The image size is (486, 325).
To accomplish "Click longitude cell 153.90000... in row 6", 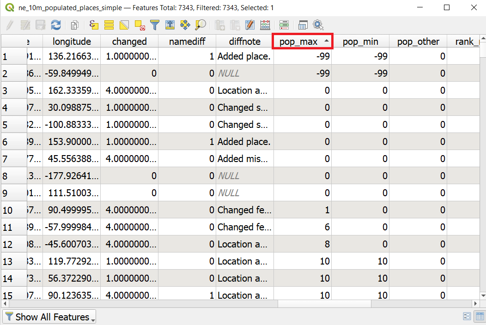I will [x=72, y=142].
